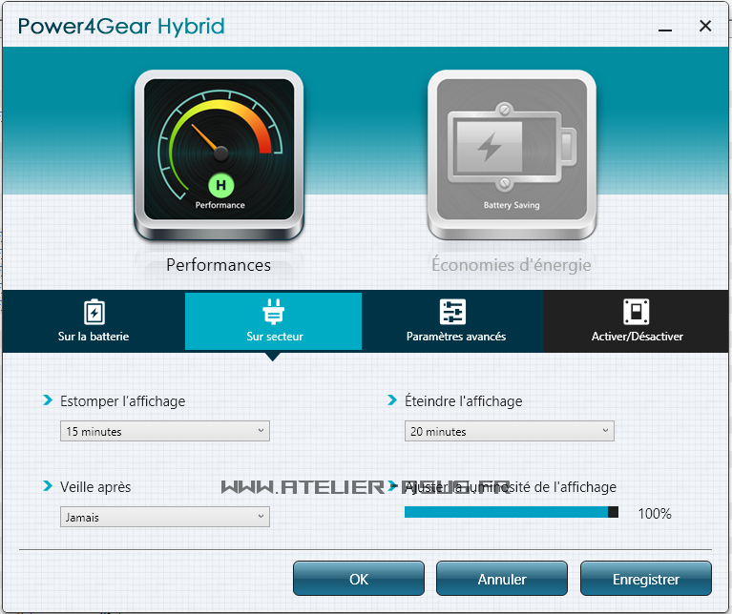732x614 pixels.
Task: Click the battery icon above Sur la batterie
Action: pos(94,312)
